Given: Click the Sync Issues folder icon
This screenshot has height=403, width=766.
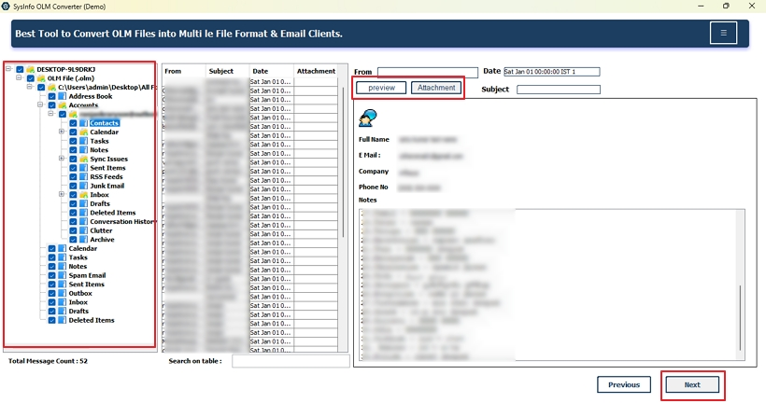Looking at the screenshot, I should 83,159.
